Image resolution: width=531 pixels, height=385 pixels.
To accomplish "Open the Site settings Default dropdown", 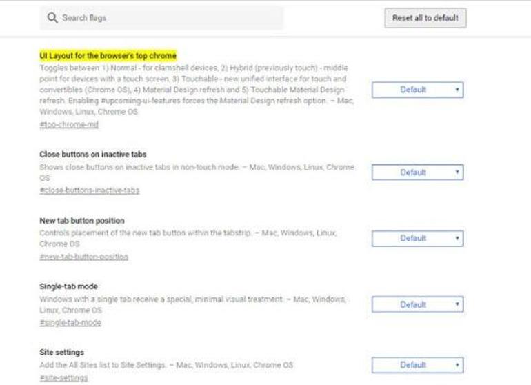I will coord(417,364).
